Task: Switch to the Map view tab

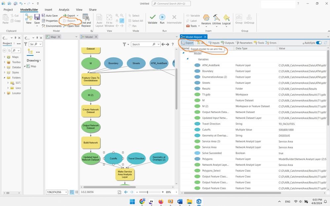Action: (x=53, y=37)
